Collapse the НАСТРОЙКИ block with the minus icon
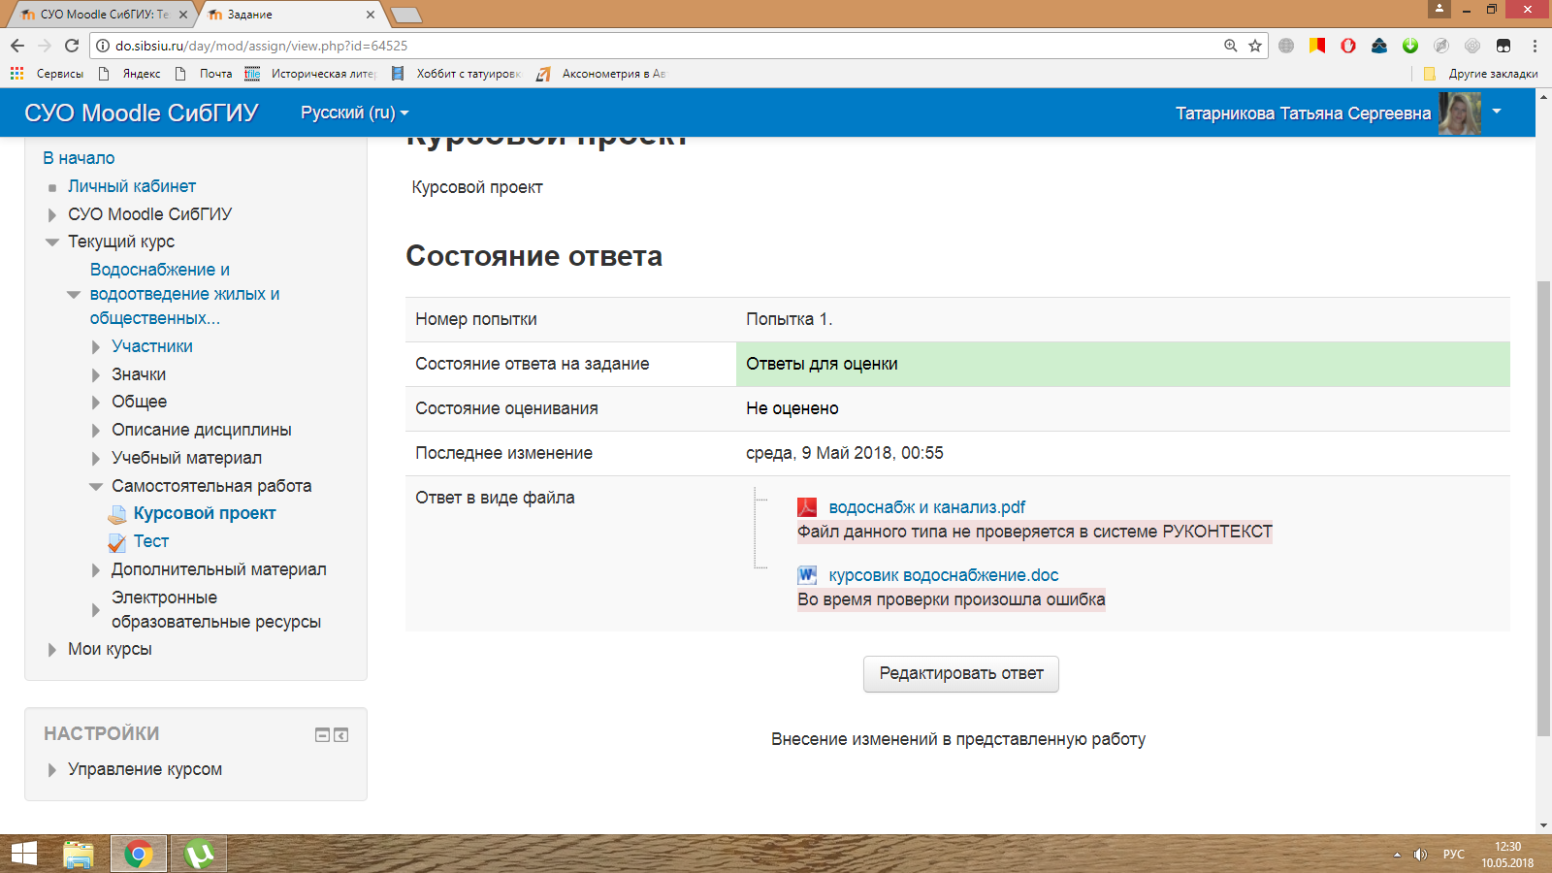The image size is (1552, 873). (x=323, y=735)
